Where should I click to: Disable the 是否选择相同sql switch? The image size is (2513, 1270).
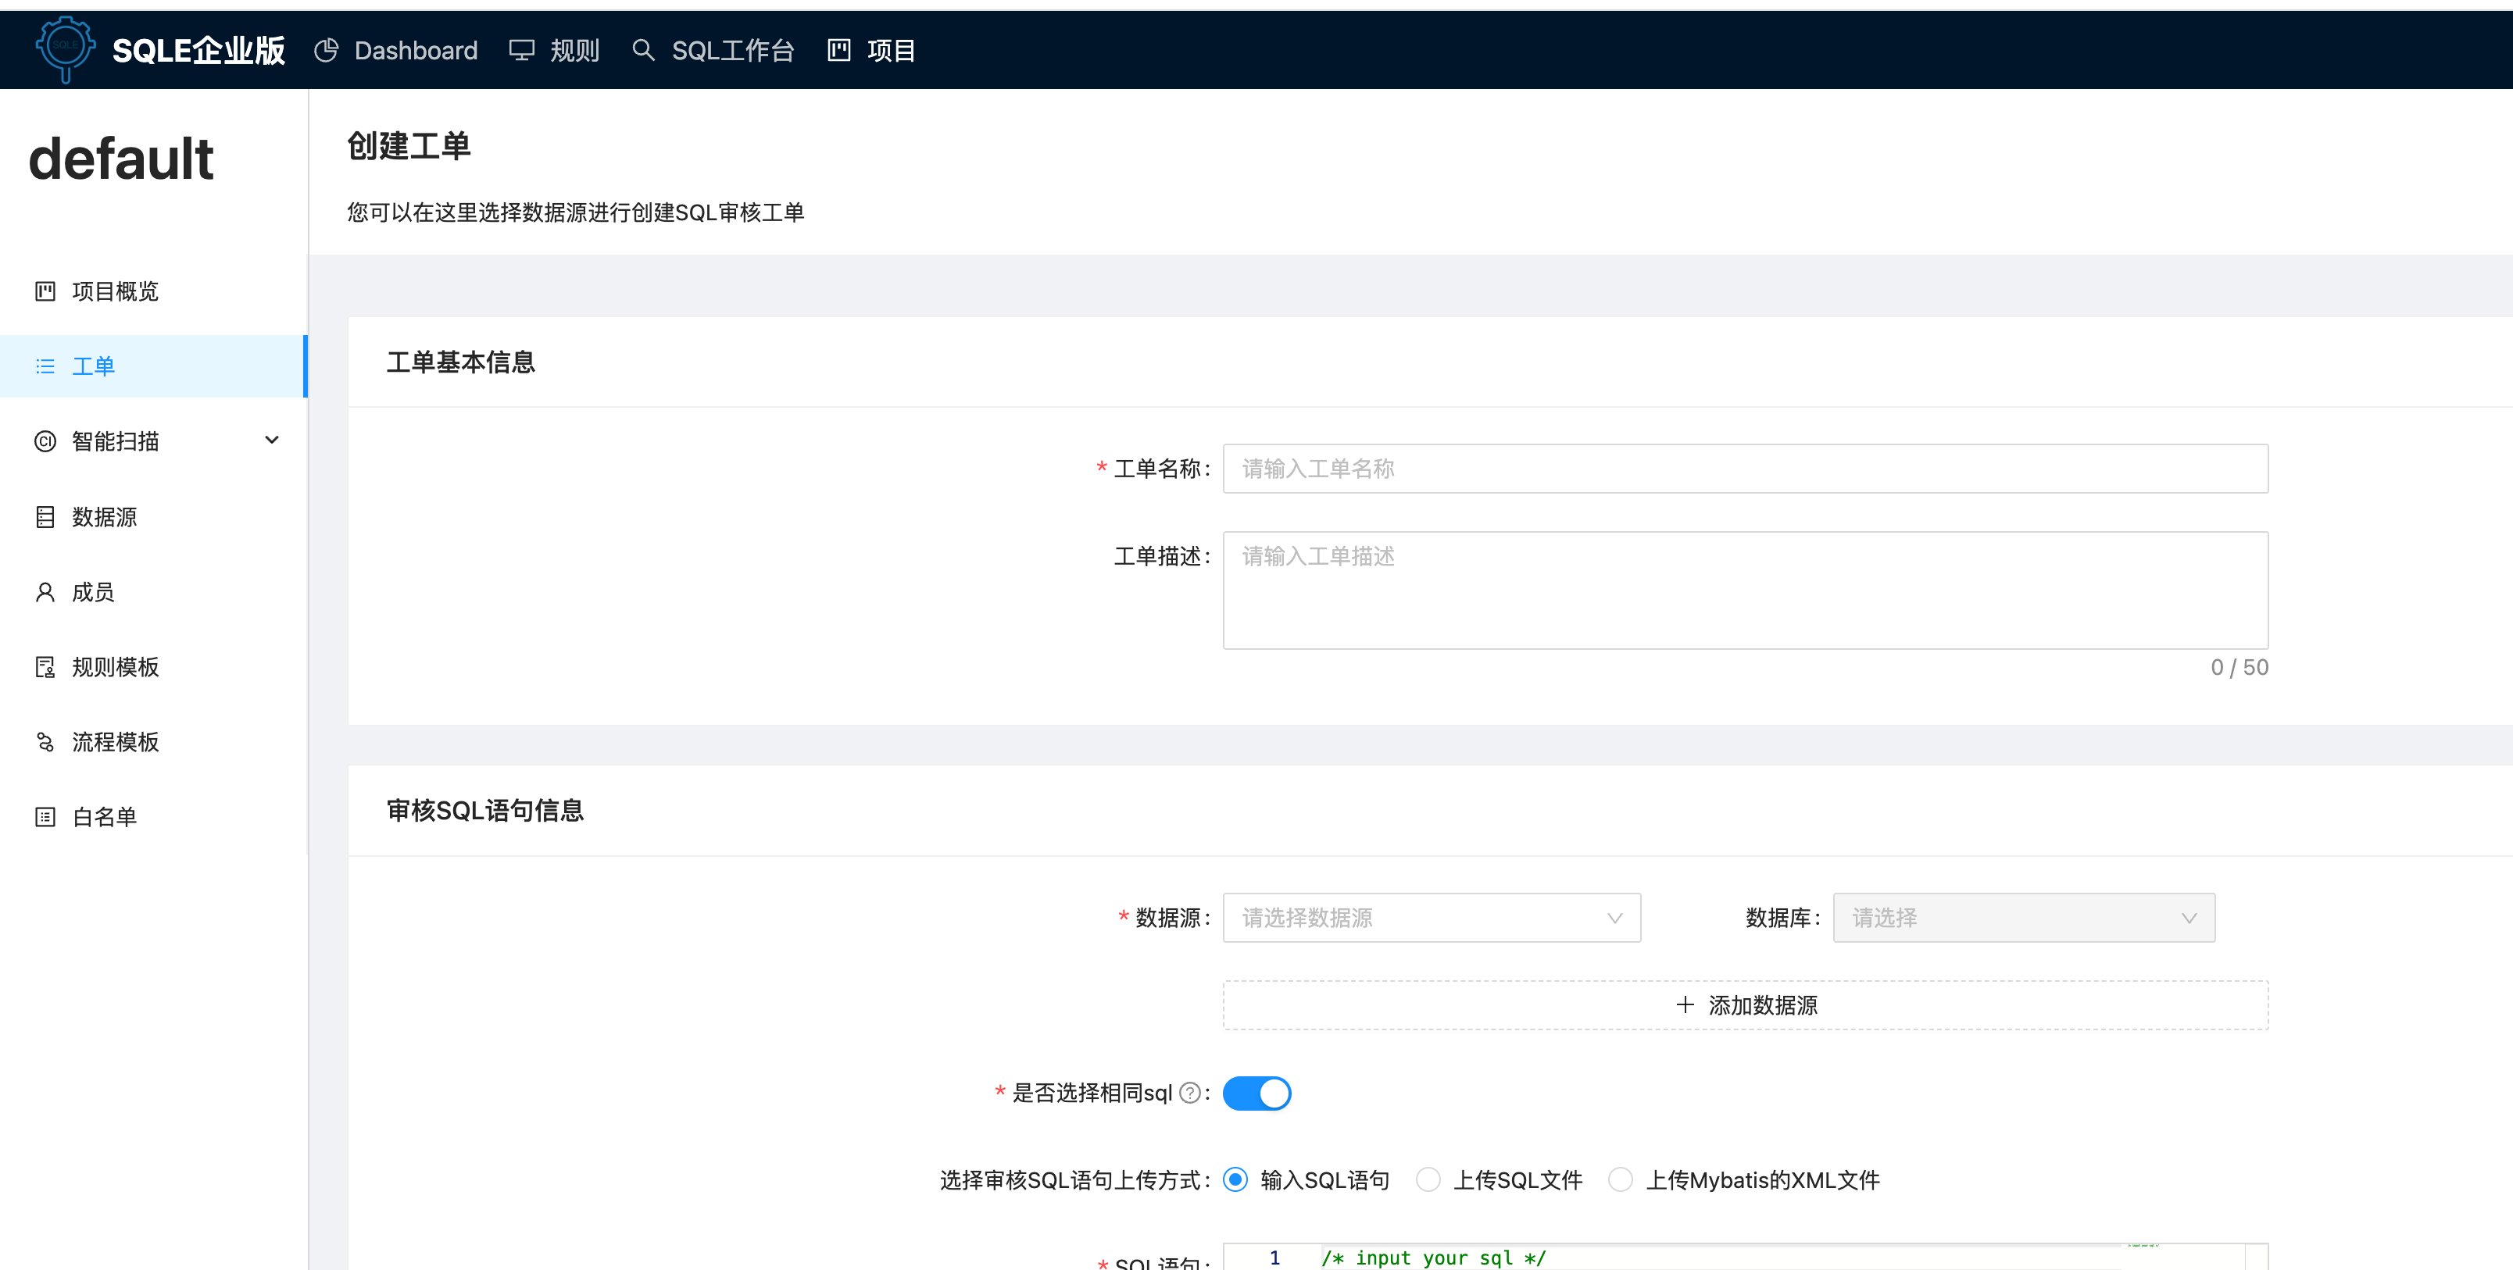[1256, 1093]
